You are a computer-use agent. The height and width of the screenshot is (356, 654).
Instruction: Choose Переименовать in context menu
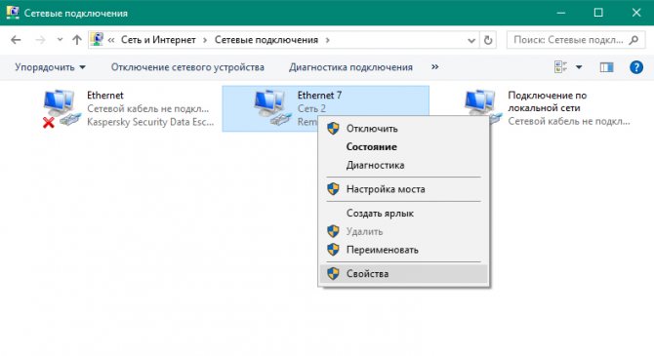tap(403, 250)
